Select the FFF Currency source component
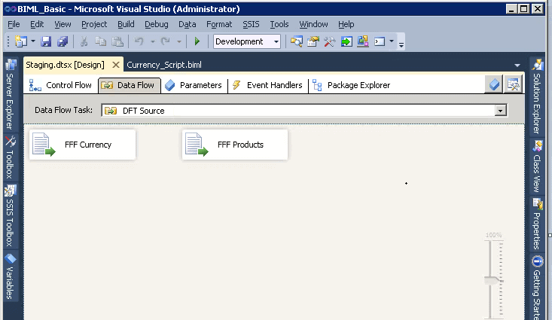The width and height of the screenshot is (552, 320). 82,145
